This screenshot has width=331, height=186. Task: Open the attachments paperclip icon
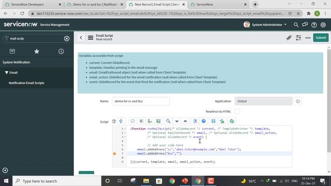pos(289,38)
